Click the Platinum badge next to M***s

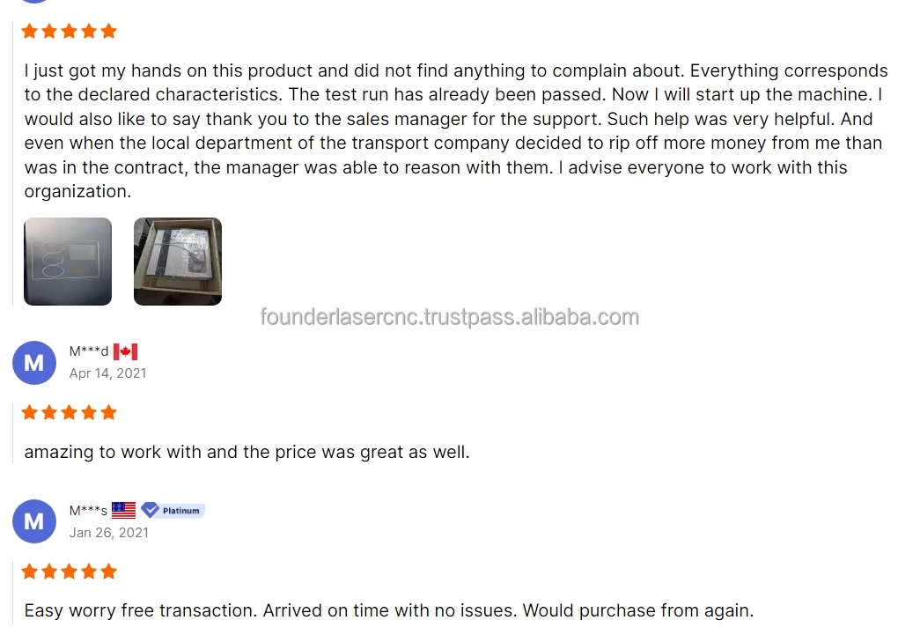pos(173,511)
